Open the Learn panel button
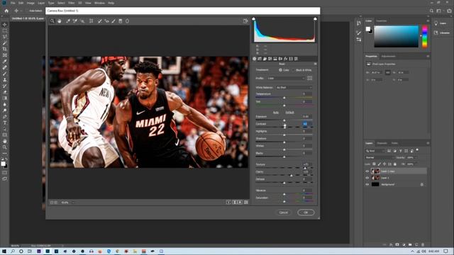This screenshot has height=255, width=454. coord(441,23)
